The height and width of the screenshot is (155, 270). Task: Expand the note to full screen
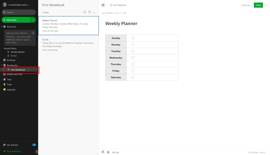click(x=103, y=5)
